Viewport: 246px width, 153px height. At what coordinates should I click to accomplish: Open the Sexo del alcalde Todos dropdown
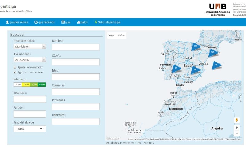[x=30, y=129]
